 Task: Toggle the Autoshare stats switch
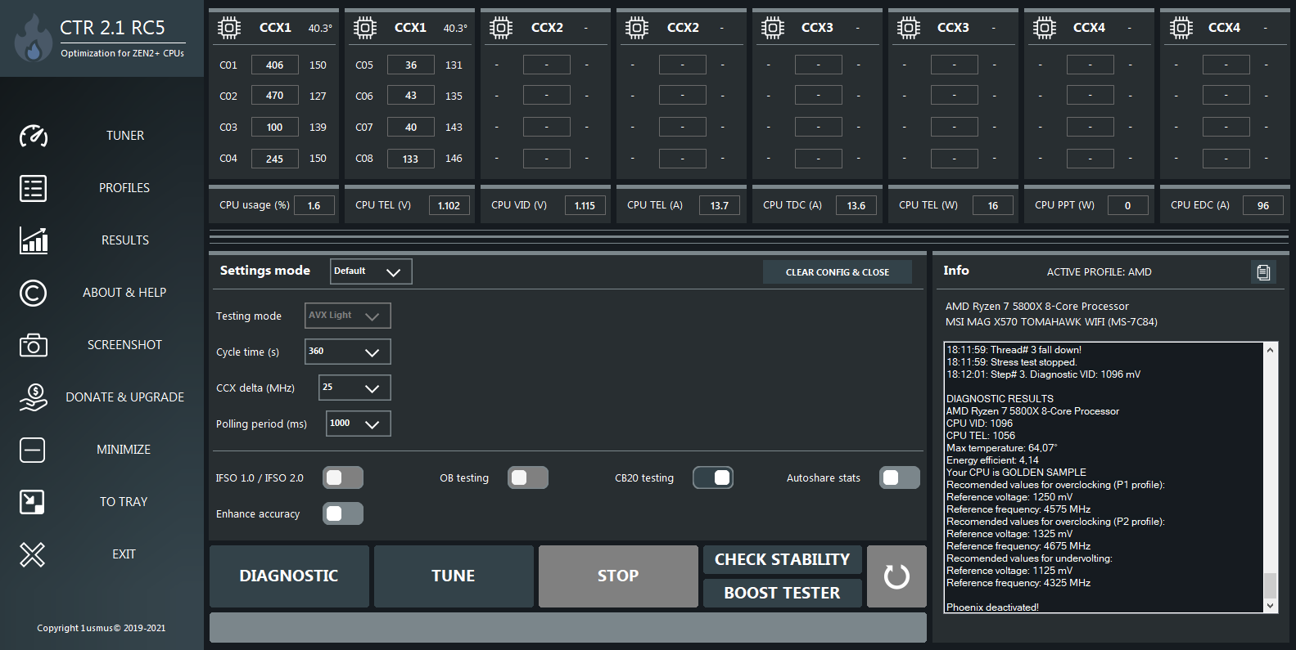[900, 477]
